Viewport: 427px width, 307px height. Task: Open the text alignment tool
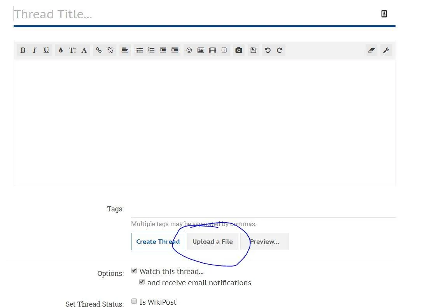pos(125,51)
